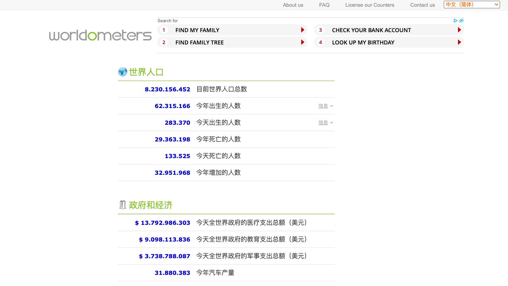Select the 今年汽车产量 row label
508x286 pixels.
pos(215,273)
